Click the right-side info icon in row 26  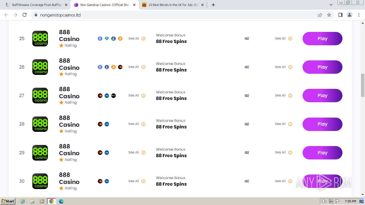click(290, 67)
